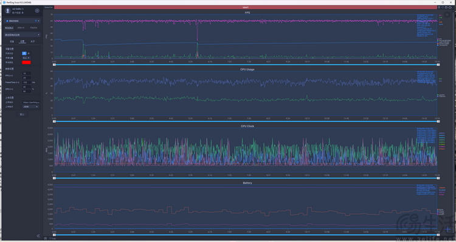The width and height of the screenshot is (456, 242).
Task: Click the circular settings icon beside the username
Action: tap(37, 11)
